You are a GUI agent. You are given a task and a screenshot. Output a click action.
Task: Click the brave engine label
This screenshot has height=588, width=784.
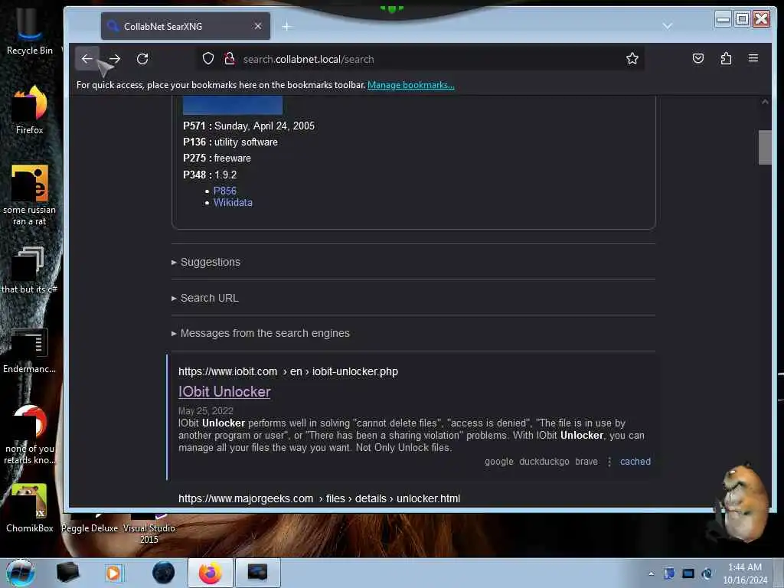point(586,462)
